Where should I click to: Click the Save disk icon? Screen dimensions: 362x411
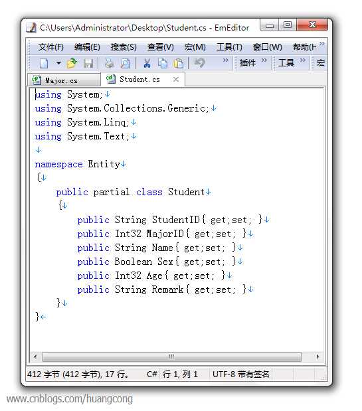point(88,63)
